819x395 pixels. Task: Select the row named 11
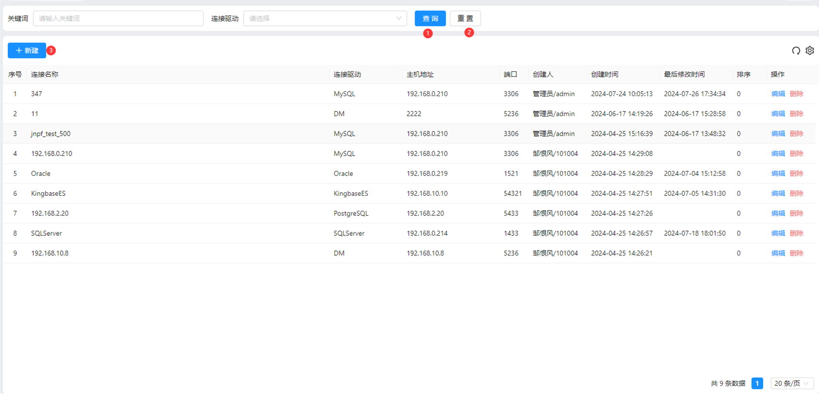(35, 114)
